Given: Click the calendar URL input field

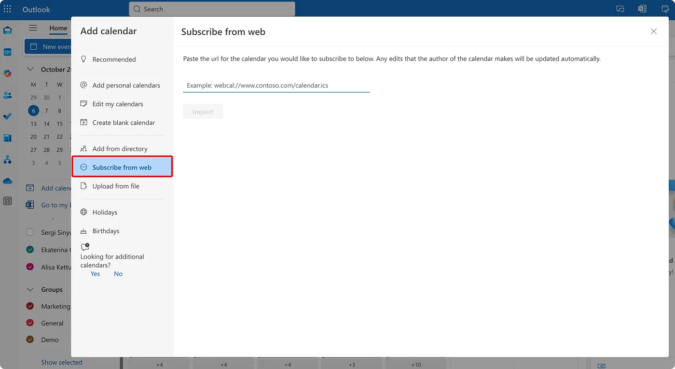Looking at the screenshot, I should coord(276,85).
